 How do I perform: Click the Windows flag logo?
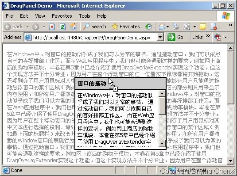[x=226, y=15]
